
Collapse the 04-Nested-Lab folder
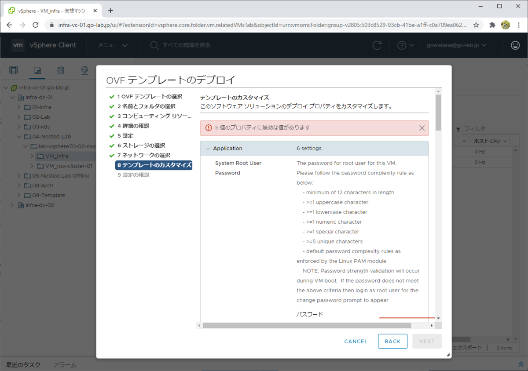pyautogui.click(x=18, y=137)
